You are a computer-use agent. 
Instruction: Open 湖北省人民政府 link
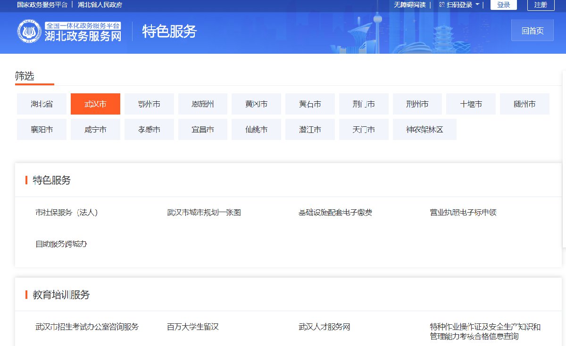100,5
